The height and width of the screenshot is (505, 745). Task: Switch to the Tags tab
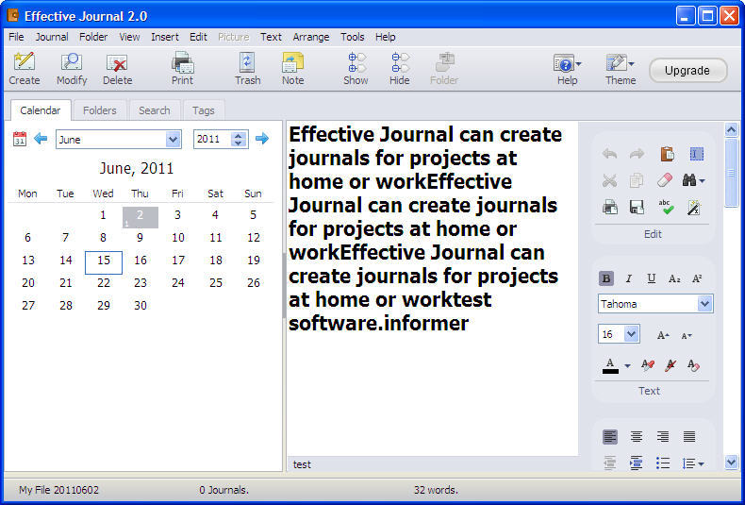pyautogui.click(x=204, y=110)
